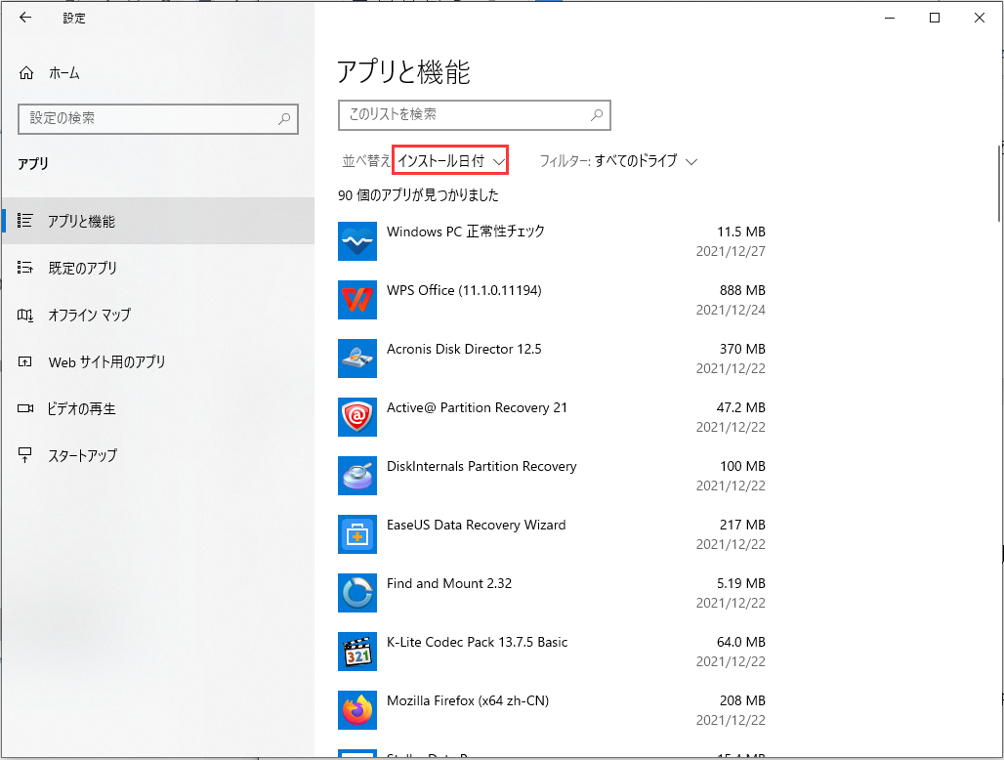The width and height of the screenshot is (1004, 760).
Task: Go to ホーム in the sidebar
Action: (63, 73)
